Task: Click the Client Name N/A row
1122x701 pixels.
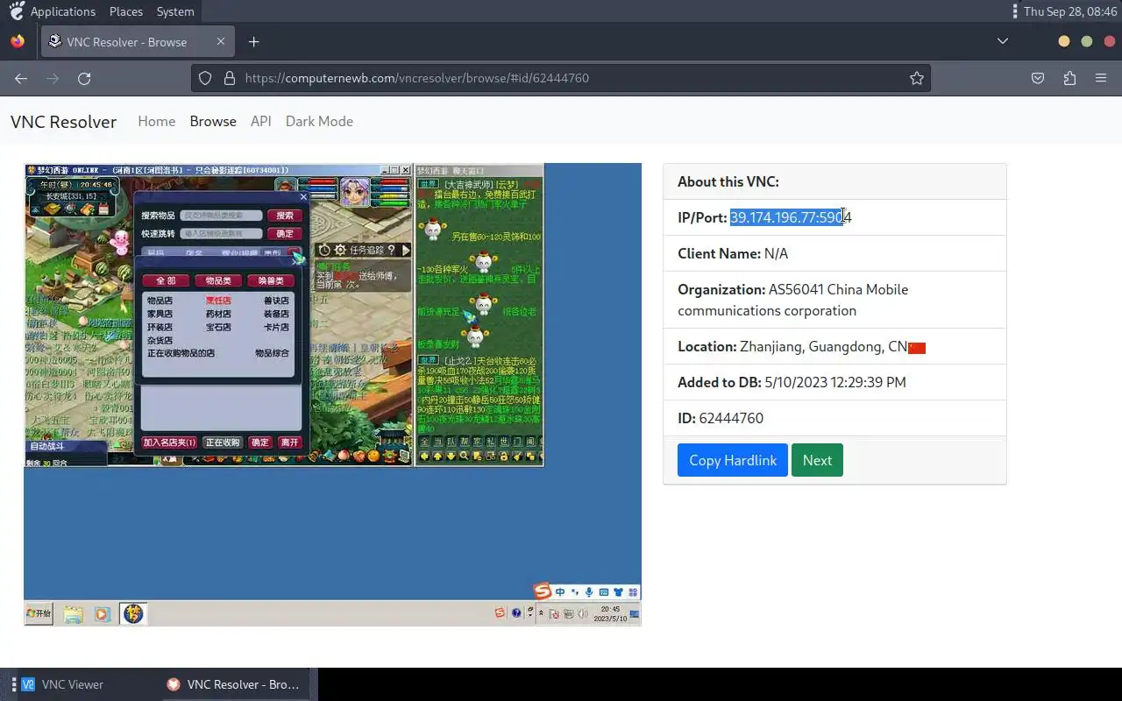Action: click(834, 253)
